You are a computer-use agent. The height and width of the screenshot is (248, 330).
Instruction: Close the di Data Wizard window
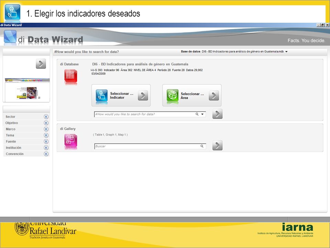click(327, 25)
